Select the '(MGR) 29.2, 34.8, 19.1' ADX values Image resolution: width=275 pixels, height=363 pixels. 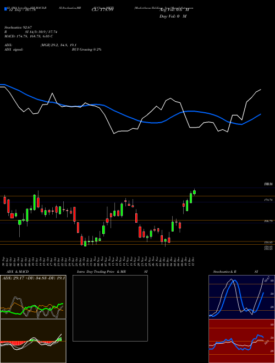click(58, 45)
